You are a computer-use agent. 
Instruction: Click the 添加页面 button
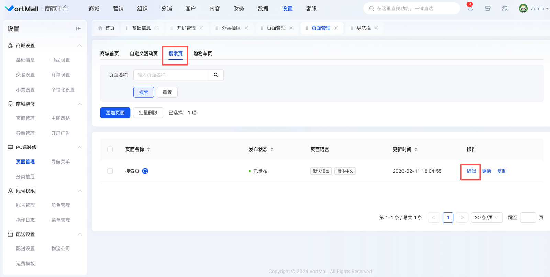point(115,113)
